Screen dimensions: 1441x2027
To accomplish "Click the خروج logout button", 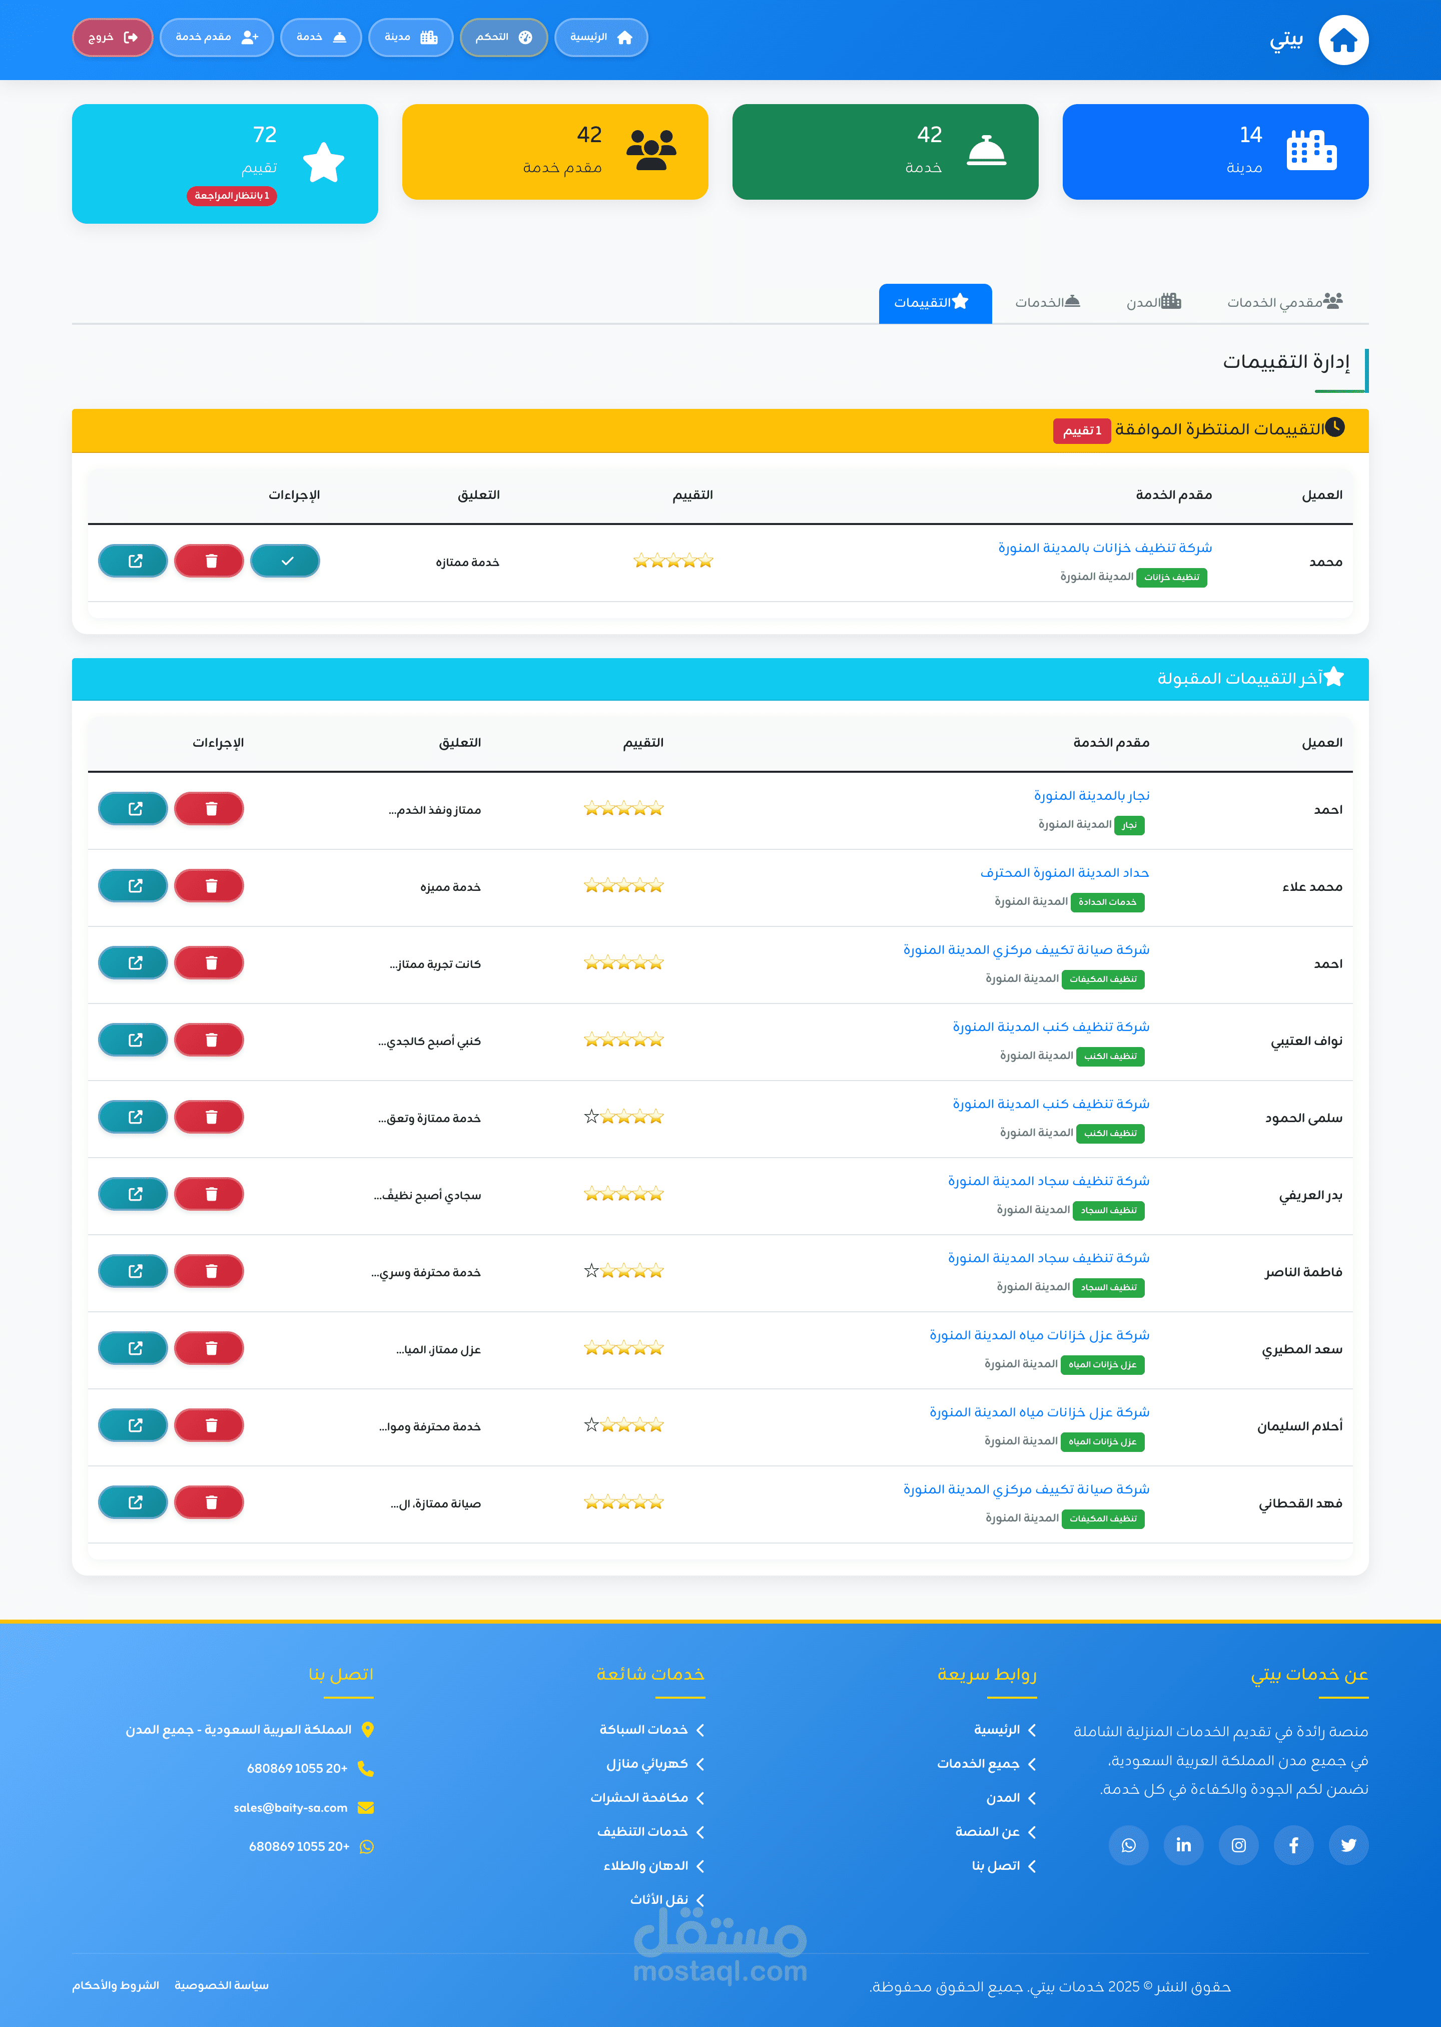I will click(x=113, y=37).
